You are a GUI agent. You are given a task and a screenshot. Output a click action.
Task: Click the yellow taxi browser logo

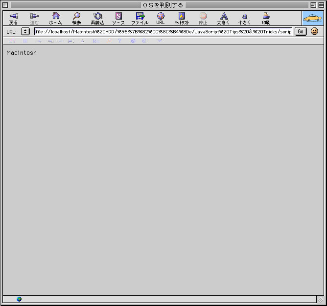click(313, 18)
